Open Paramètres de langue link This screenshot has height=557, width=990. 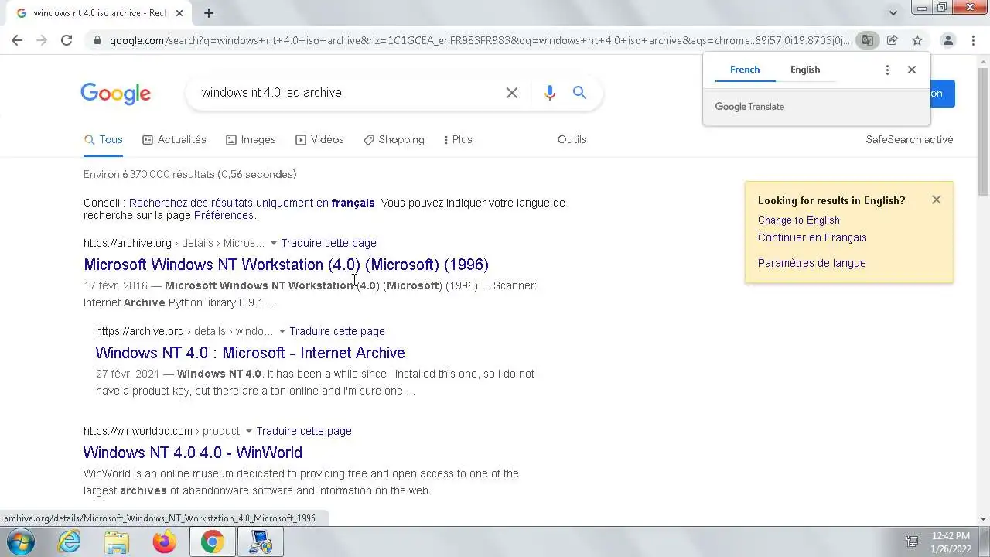click(x=812, y=264)
